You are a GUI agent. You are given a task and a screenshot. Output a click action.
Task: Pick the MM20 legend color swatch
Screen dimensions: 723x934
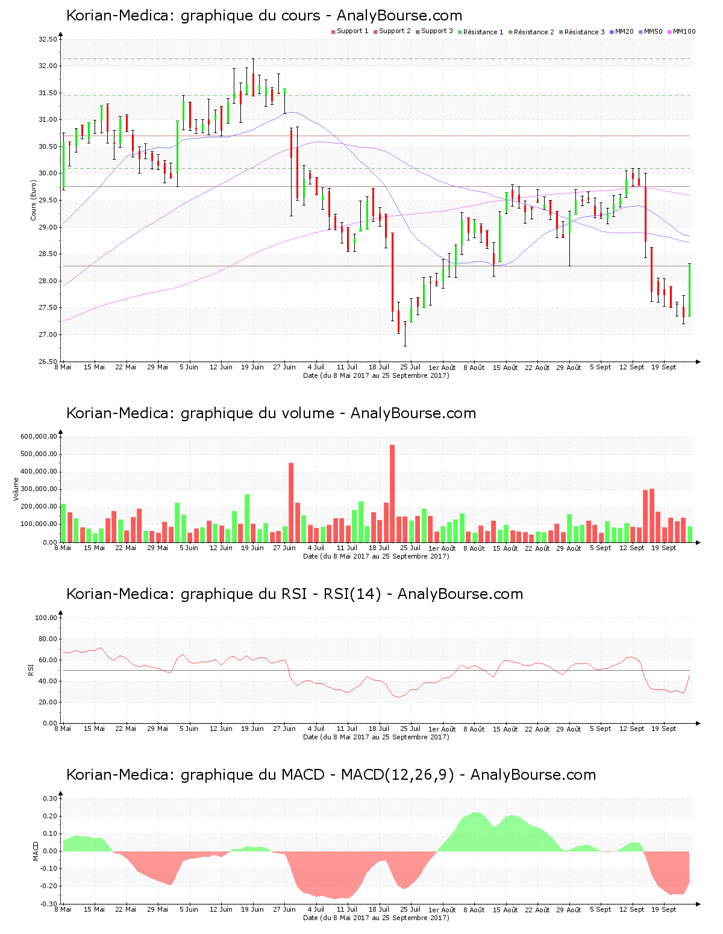coord(612,31)
